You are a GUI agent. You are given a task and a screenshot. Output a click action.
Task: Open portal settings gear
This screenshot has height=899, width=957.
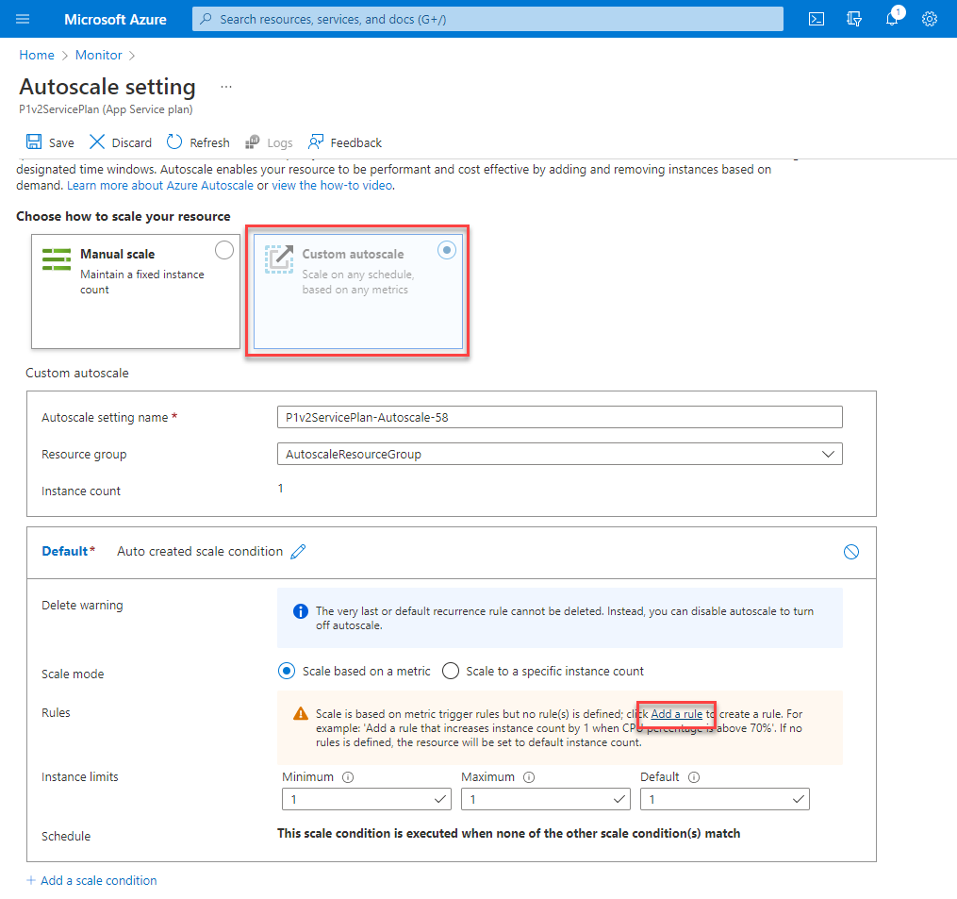click(930, 19)
